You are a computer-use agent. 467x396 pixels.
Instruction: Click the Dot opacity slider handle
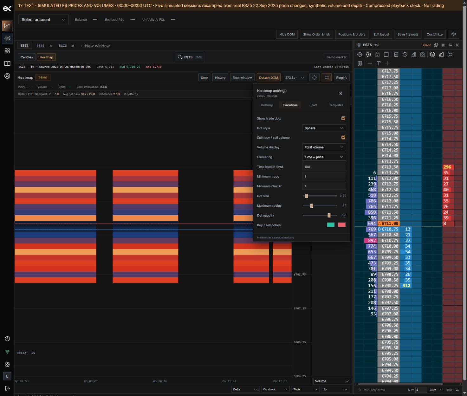(x=329, y=215)
